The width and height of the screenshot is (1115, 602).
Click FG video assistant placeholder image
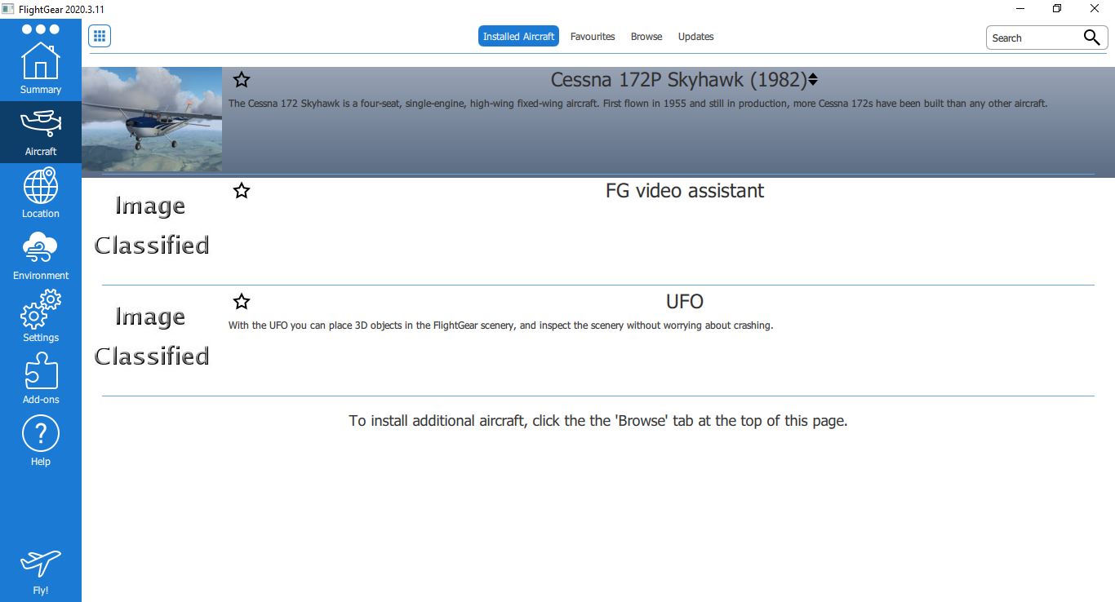coord(152,226)
